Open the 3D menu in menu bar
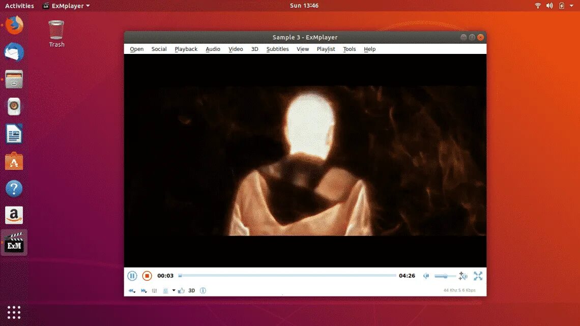Image resolution: width=580 pixels, height=326 pixels. tap(254, 49)
